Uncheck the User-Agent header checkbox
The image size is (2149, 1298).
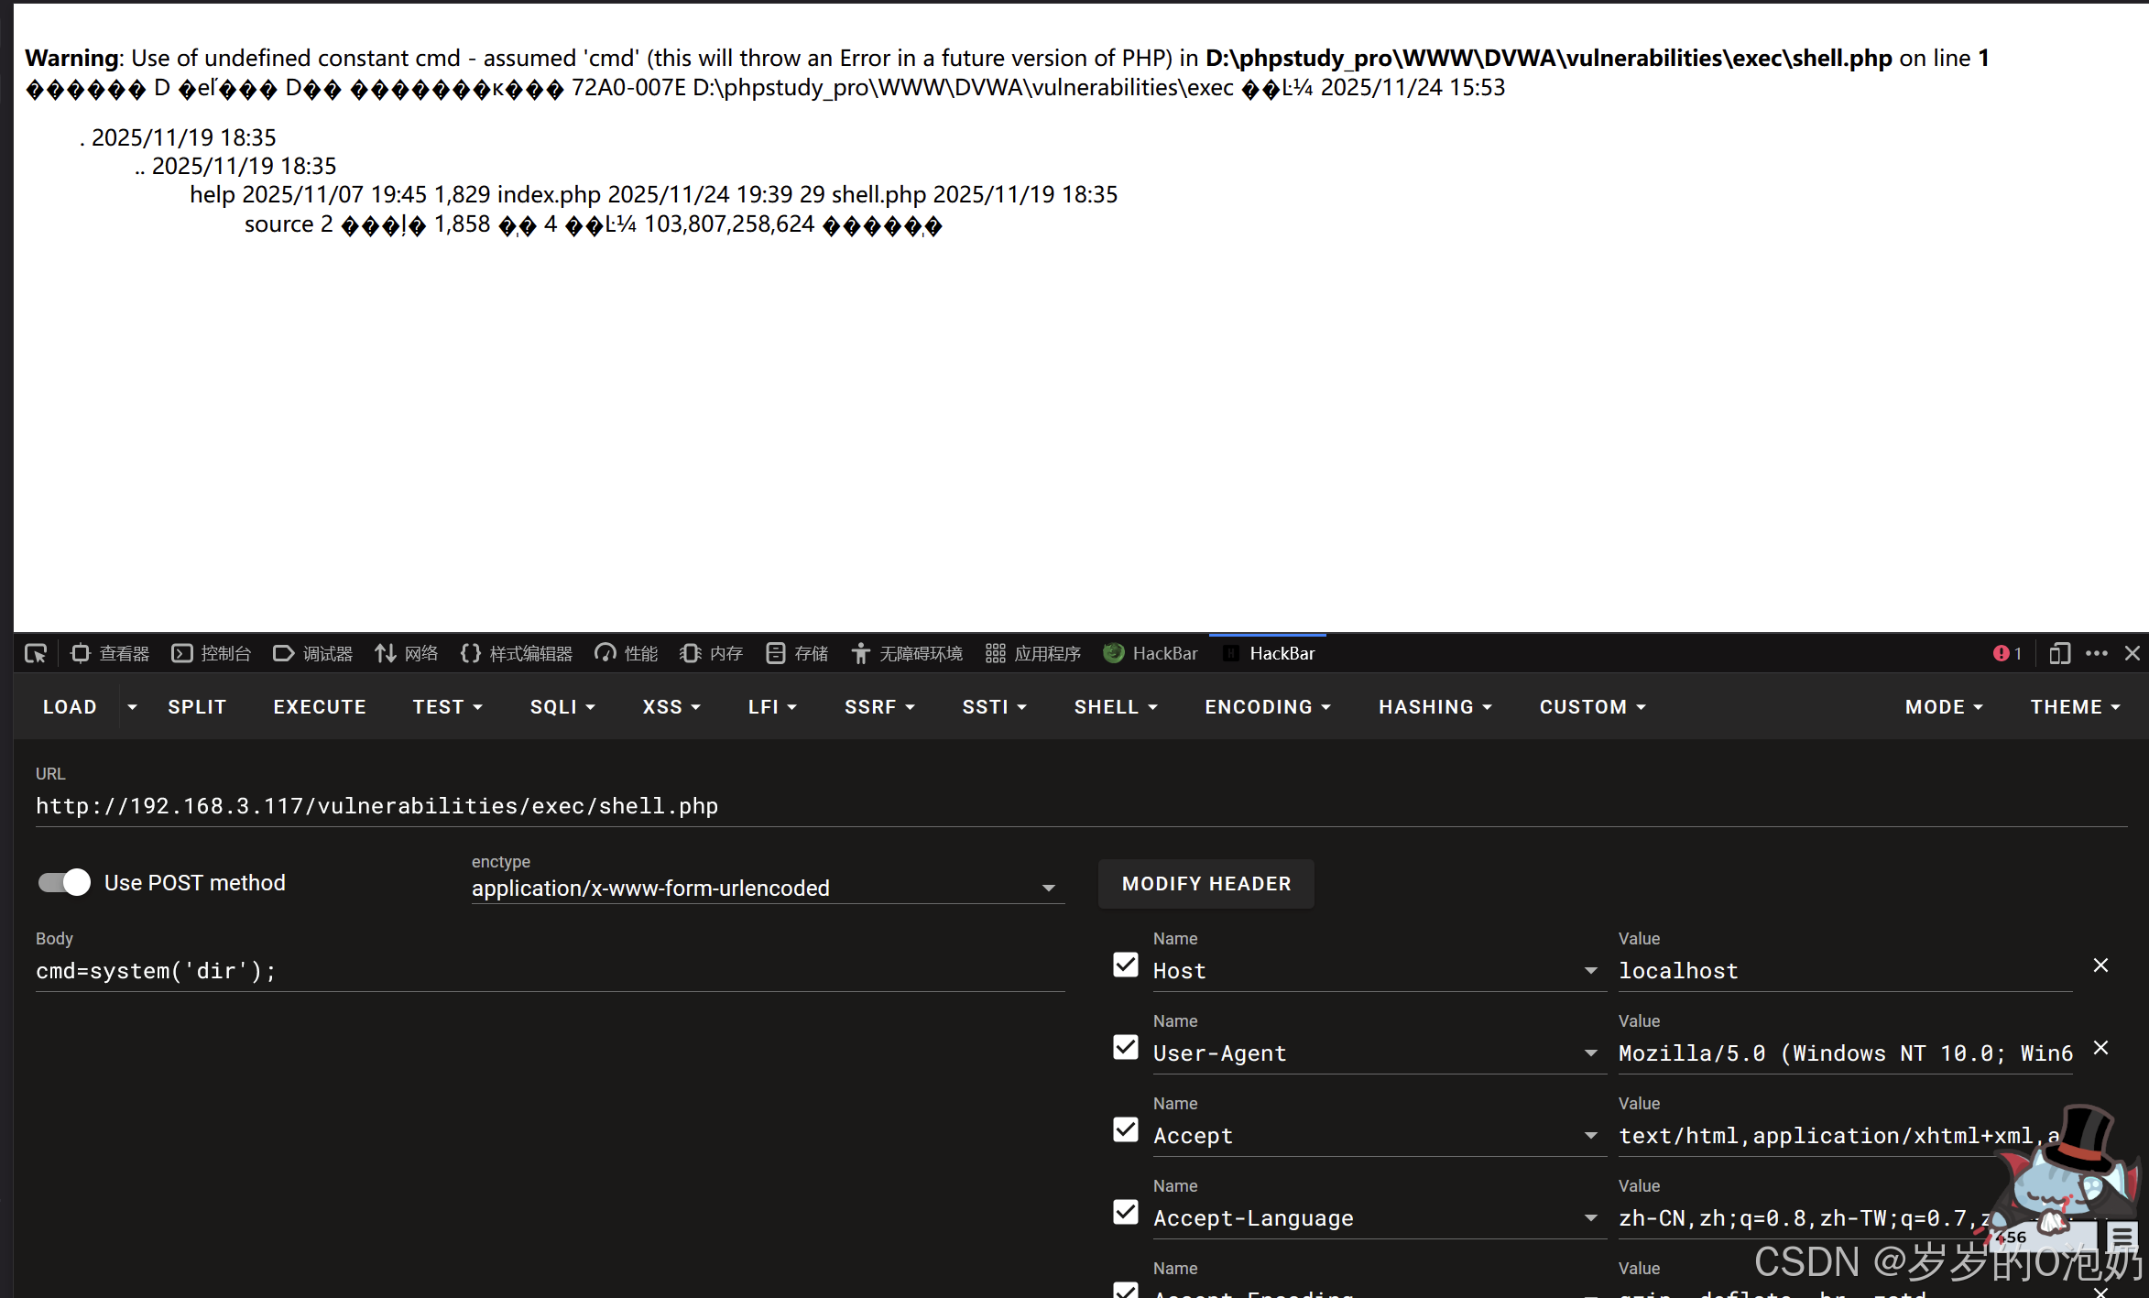[1126, 1048]
